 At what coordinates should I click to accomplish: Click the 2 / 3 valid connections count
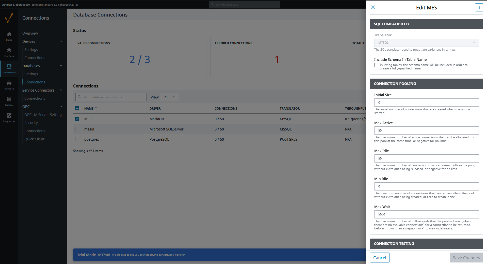point(140,60)
